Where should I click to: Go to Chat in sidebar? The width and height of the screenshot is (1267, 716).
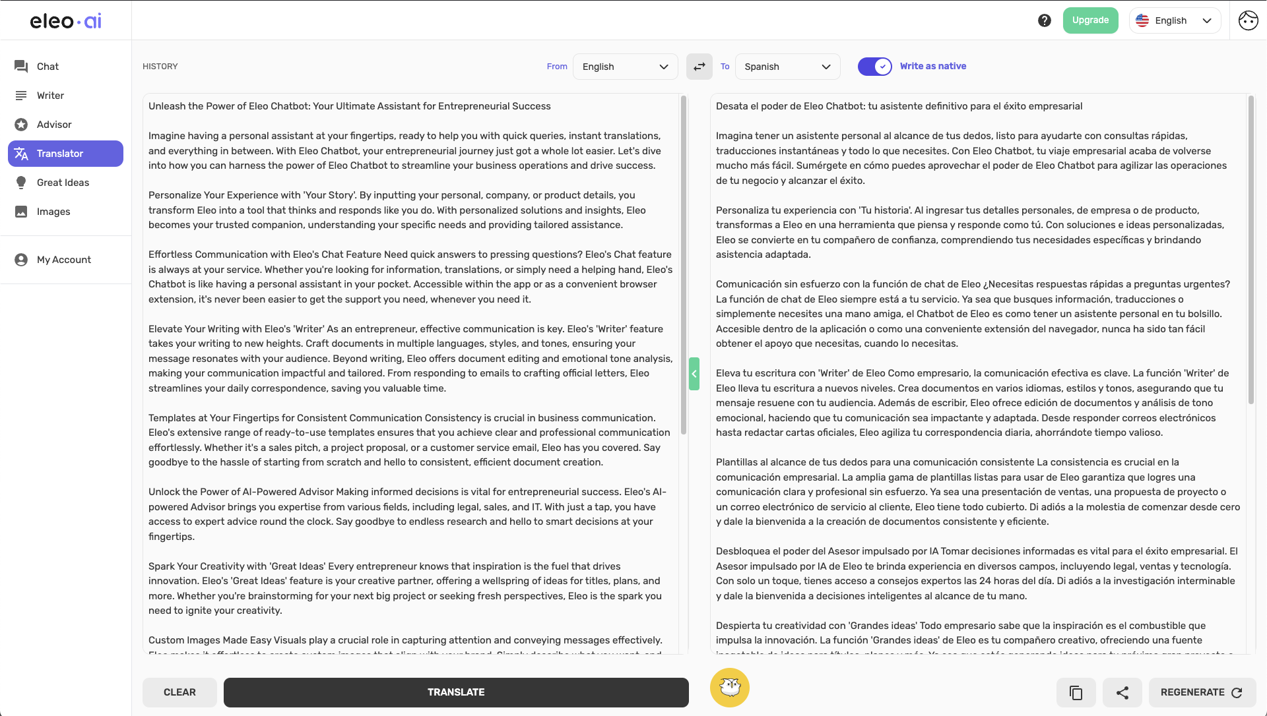coord(48,67)
